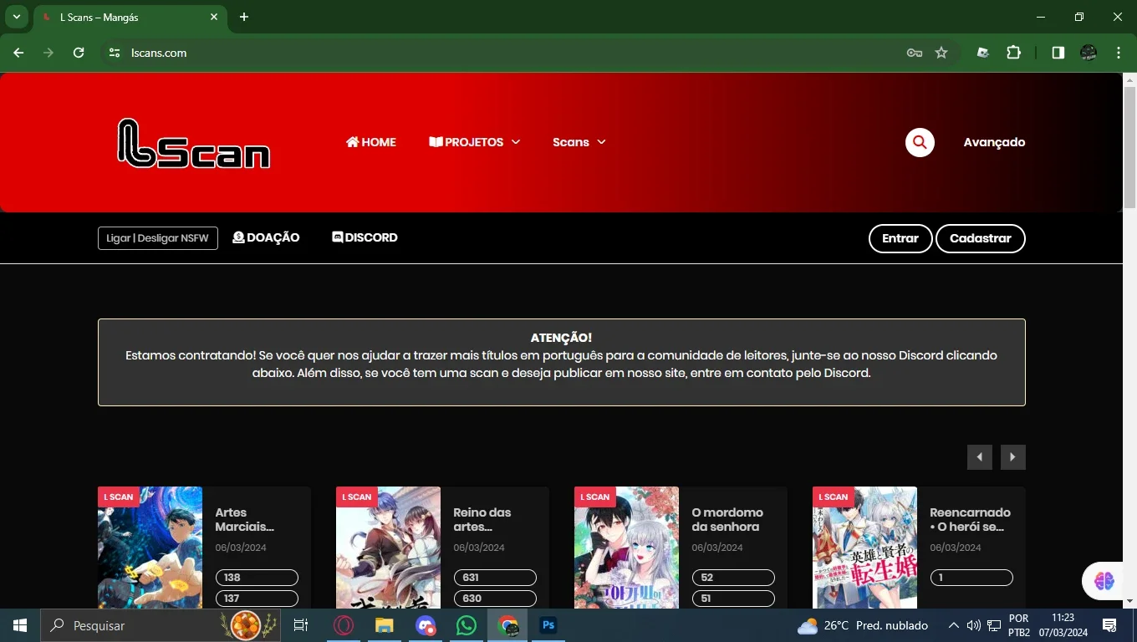
Task: Open the Chrome profile avatar
Action: [x=1089, y=53]
